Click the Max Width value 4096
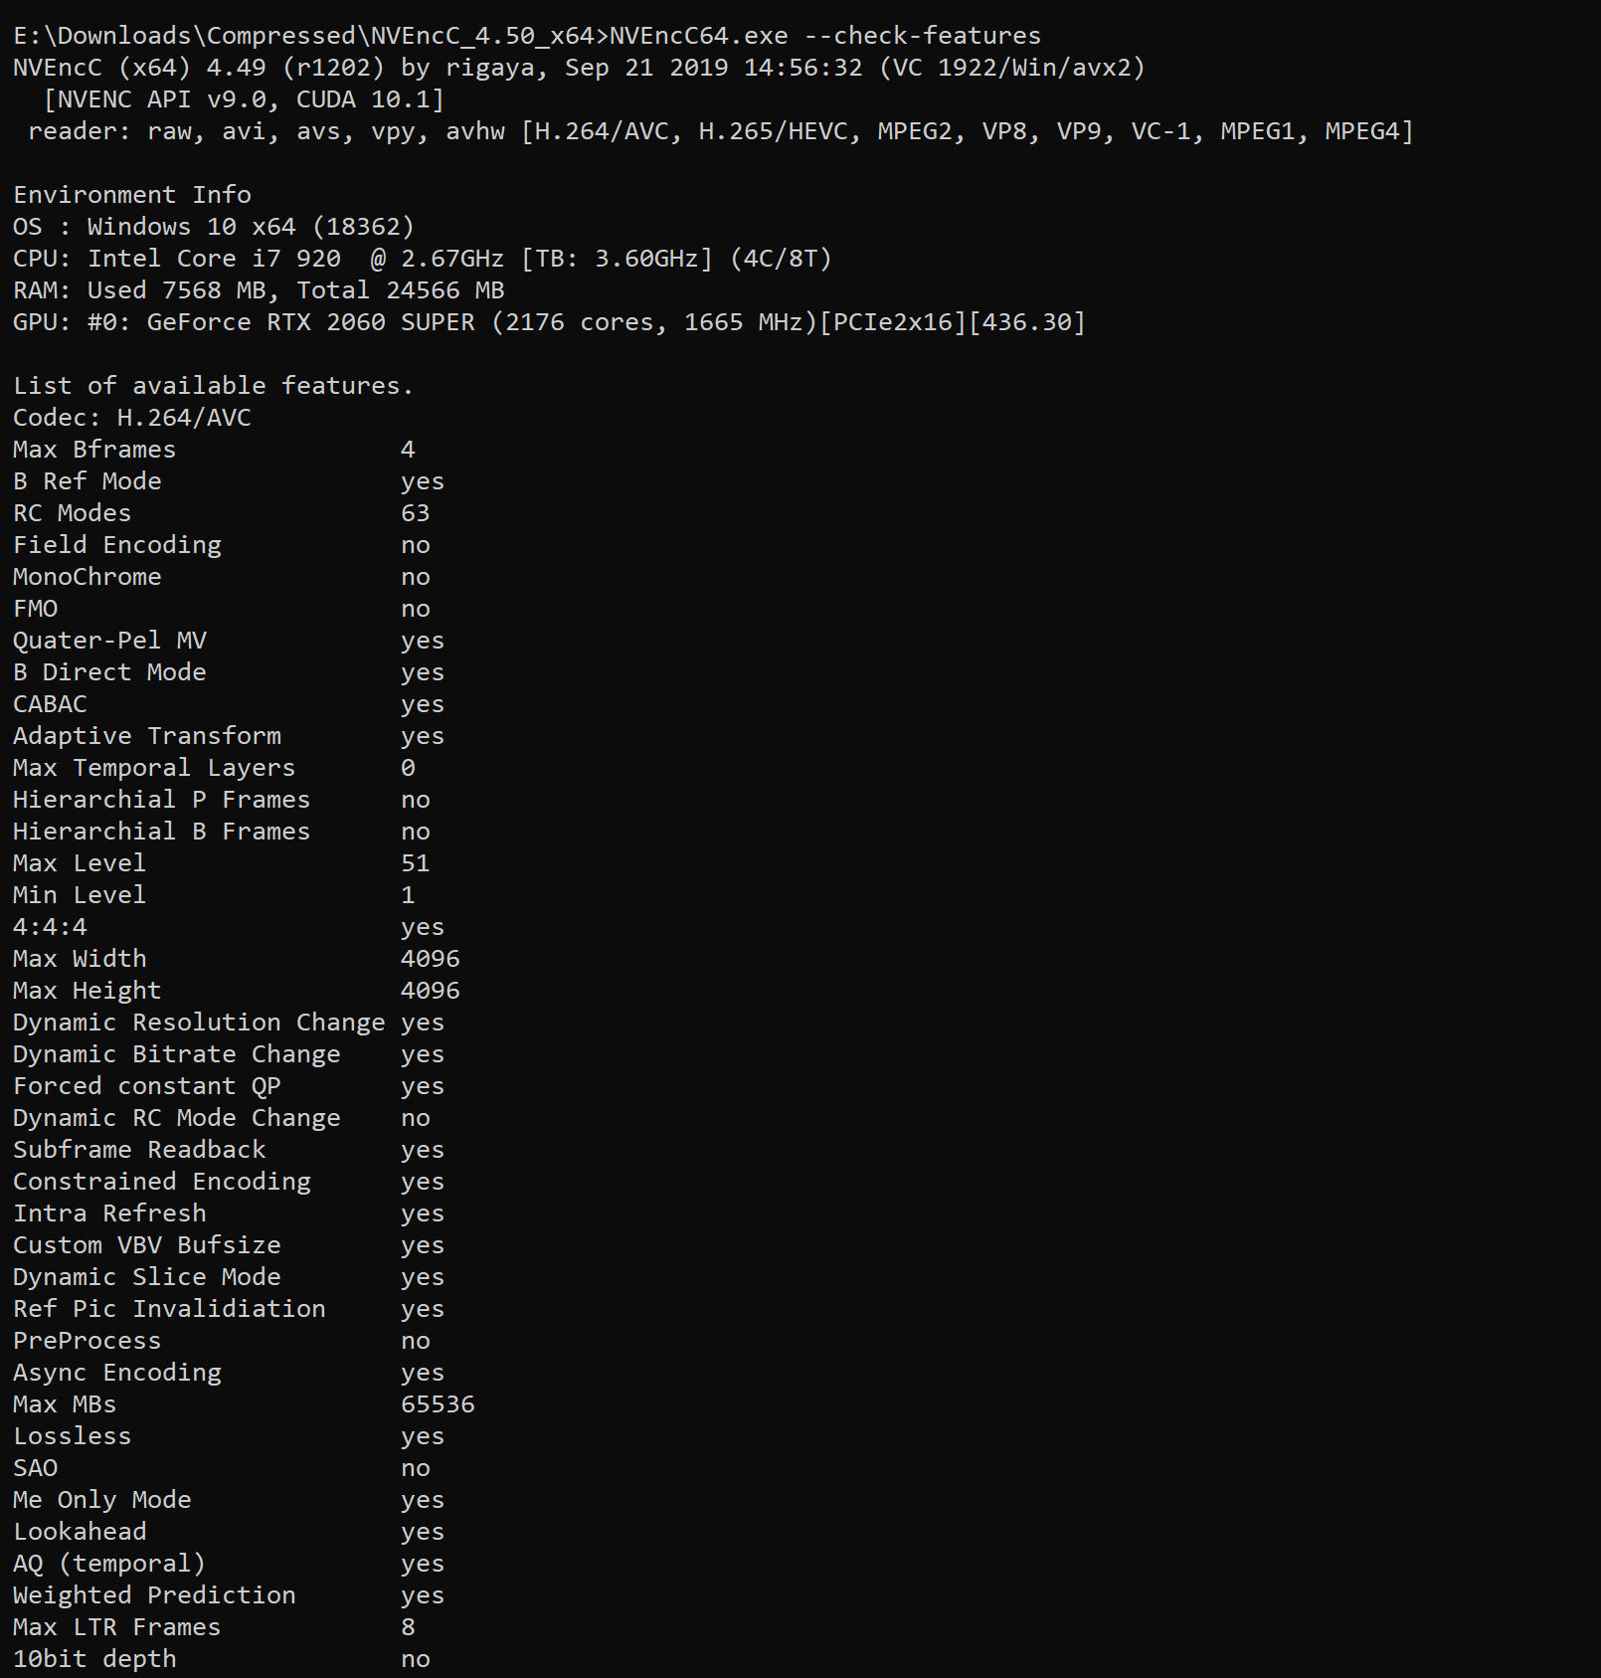 (430, 959)
